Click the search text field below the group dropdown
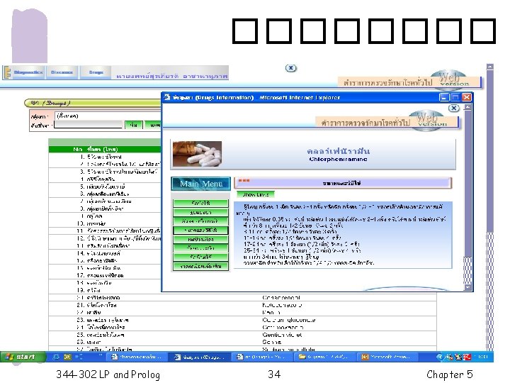 (x=88, y=125)
